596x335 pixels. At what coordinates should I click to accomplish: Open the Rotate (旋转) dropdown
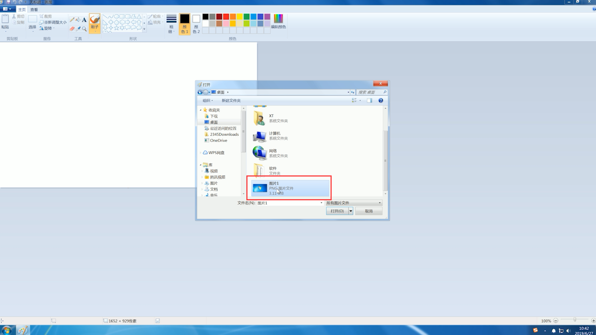(47, 28)
